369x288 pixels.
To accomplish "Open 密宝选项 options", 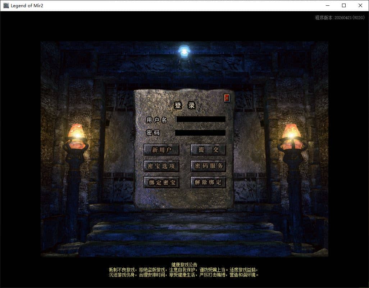I will point(161,166).
